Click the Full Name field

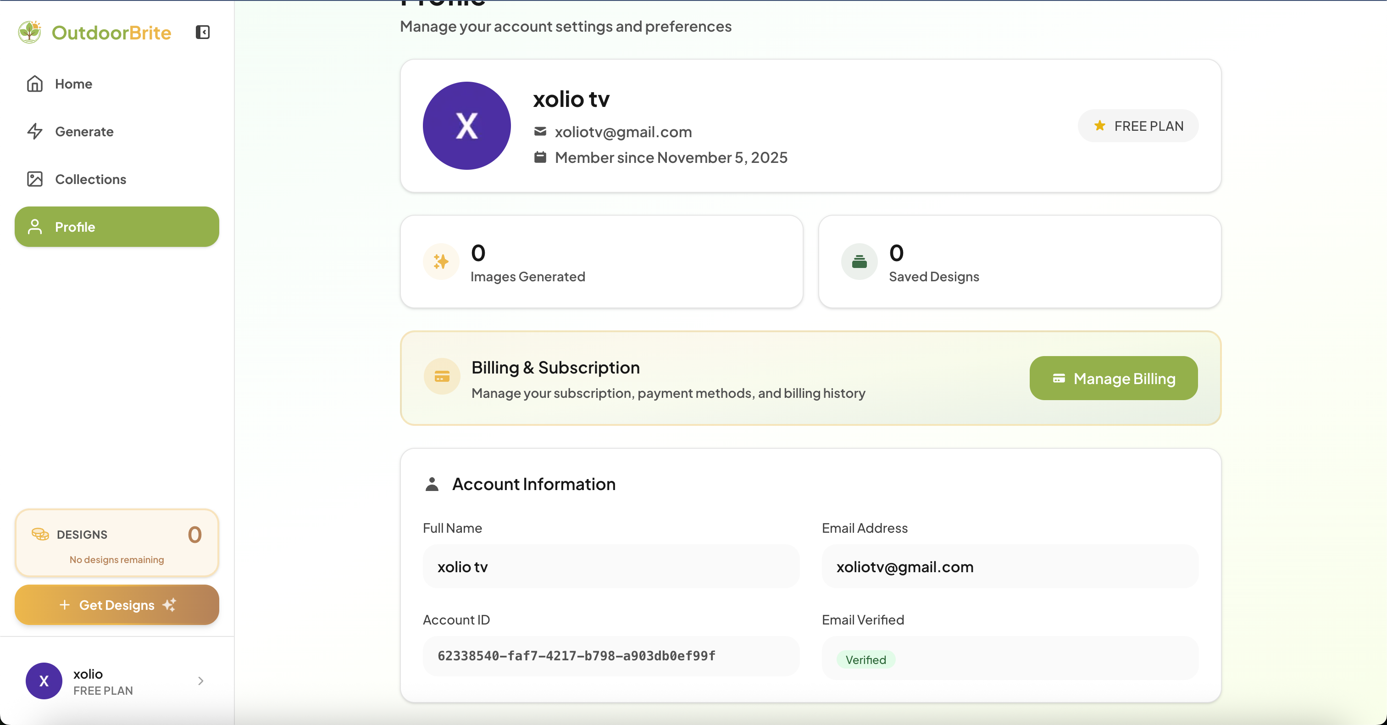[610, 567]
